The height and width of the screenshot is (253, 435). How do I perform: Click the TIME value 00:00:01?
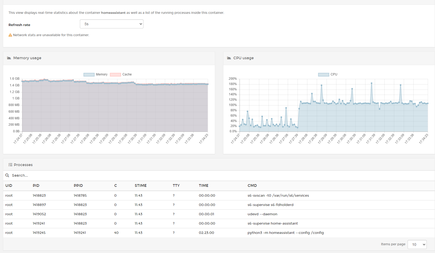coord(206,214)
